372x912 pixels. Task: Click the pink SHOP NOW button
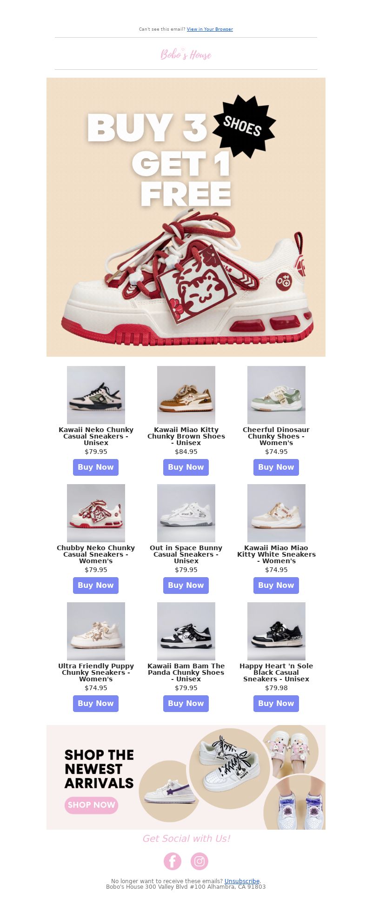[x=91, y=805]
